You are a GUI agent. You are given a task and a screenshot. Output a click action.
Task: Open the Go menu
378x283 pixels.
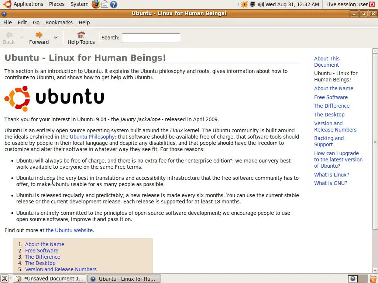click(36, 22)
